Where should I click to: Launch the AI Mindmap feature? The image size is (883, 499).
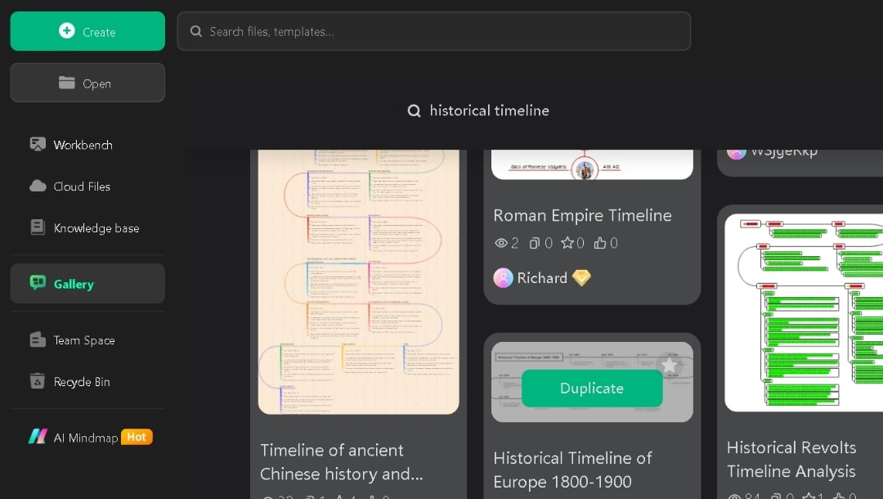tap(85, 437)
